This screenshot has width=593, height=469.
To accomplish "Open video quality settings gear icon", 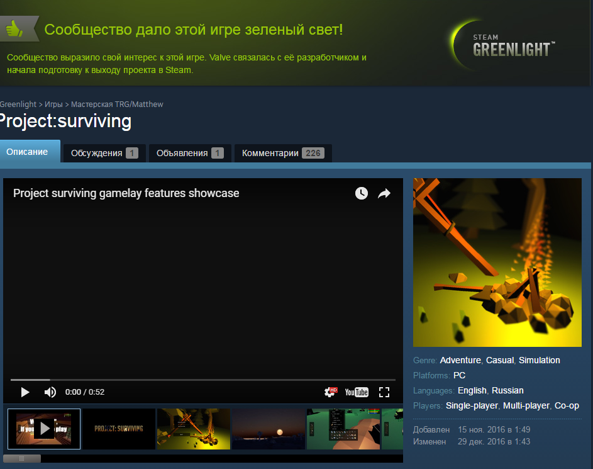I will pos(331,392).
